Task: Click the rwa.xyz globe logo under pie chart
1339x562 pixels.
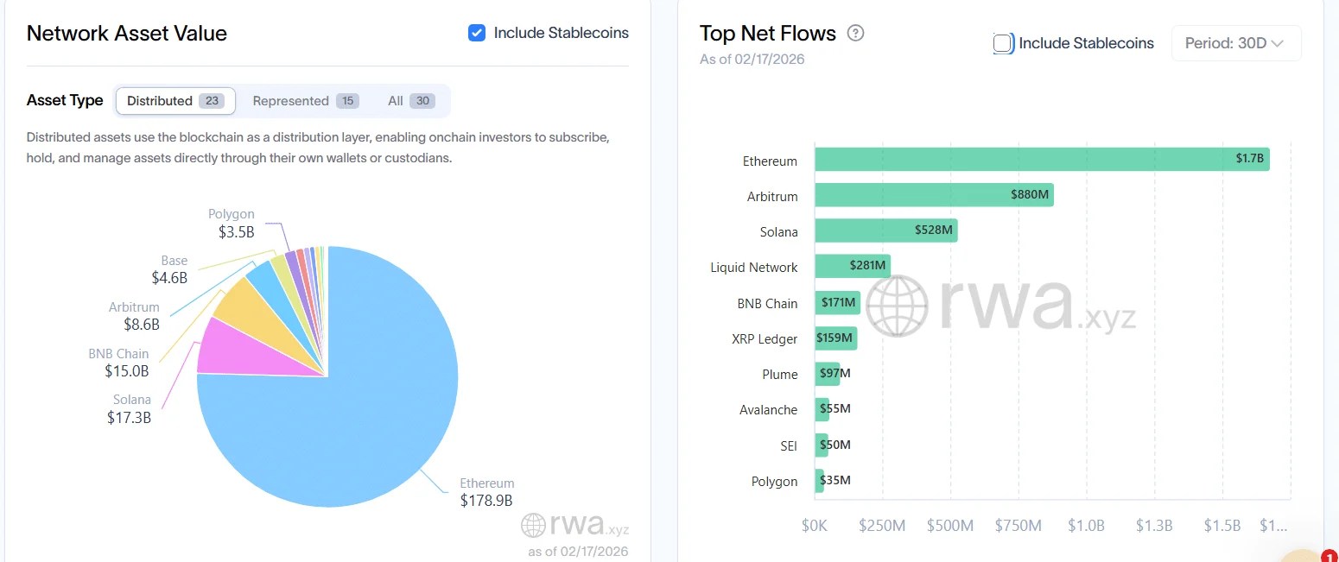Action: coord(533,525)
